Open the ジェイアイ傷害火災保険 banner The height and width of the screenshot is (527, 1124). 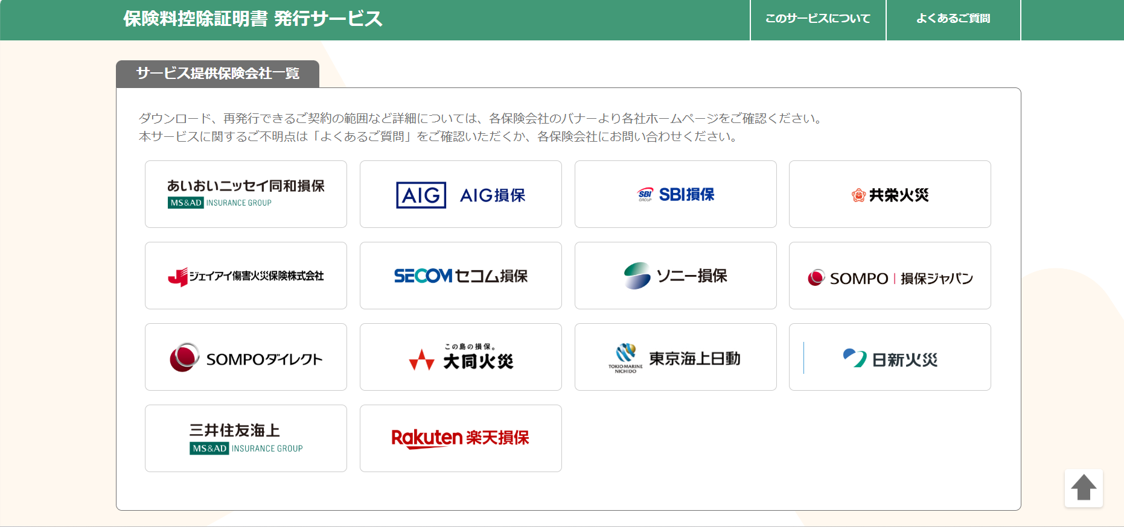click(246, 276)
